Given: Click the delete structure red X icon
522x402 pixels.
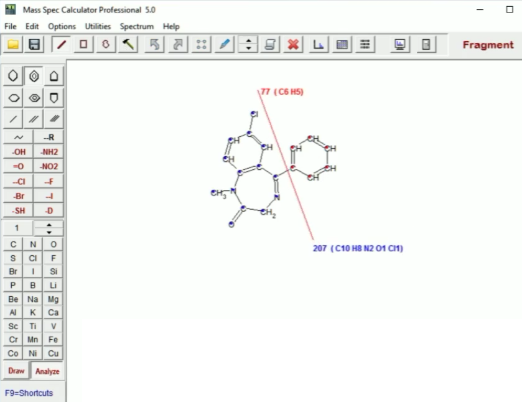Looking at the screenshot, I should (x=292, y=44).
